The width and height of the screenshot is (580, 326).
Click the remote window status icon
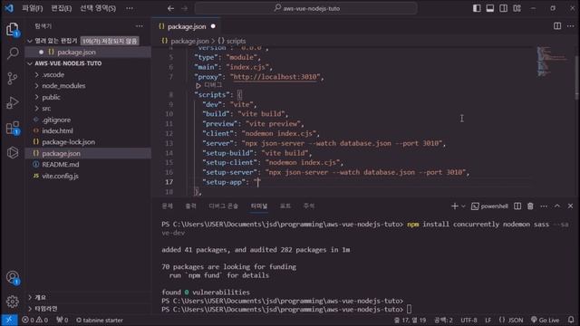pos(9,320)
